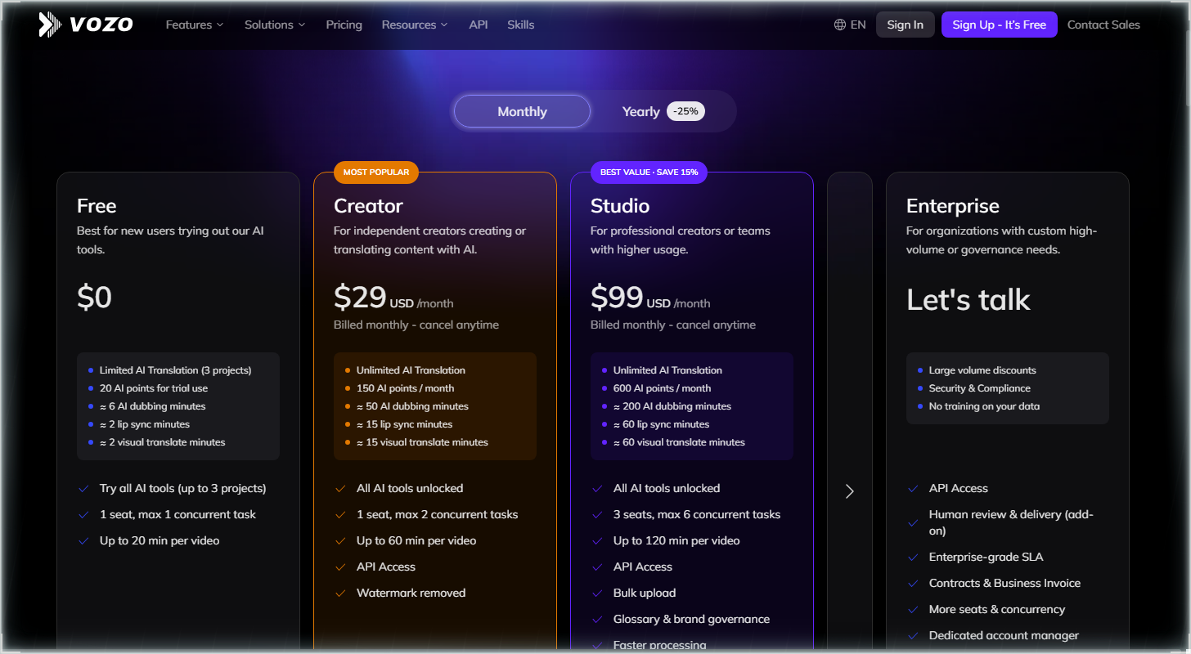
Task: Open the Skills nav item
Action: click(x=521, y=25)
